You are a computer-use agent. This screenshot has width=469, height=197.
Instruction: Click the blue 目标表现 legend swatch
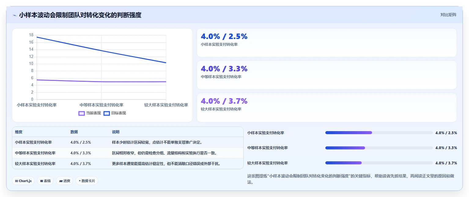point(107,113)
